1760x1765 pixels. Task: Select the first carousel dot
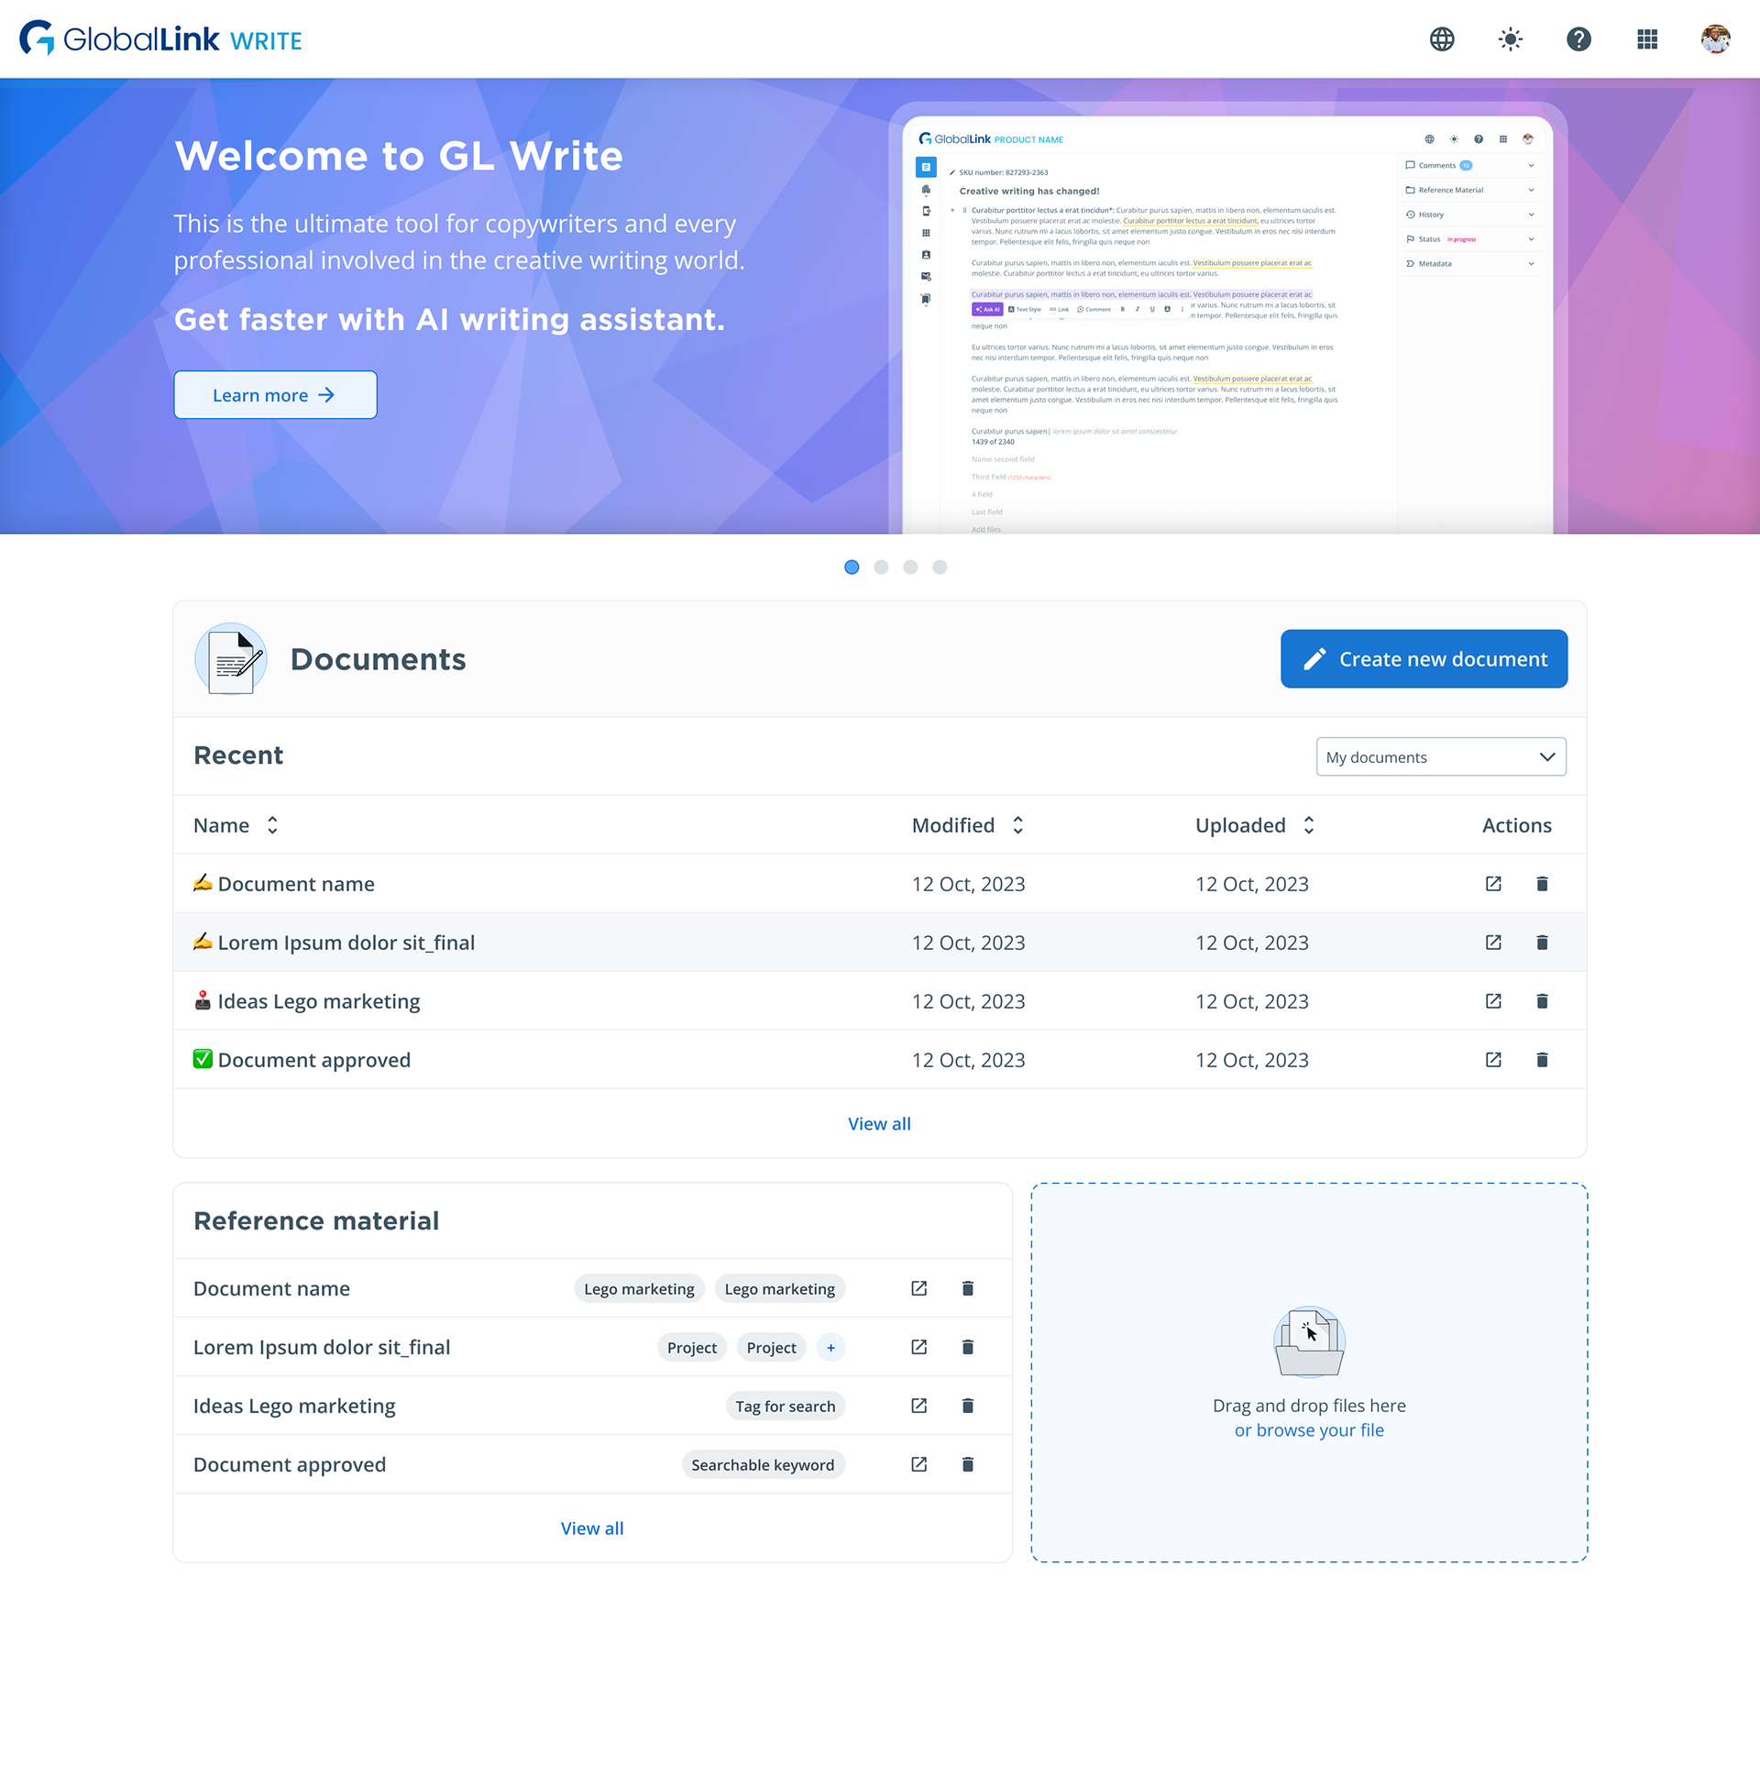(x=852, y=568)
